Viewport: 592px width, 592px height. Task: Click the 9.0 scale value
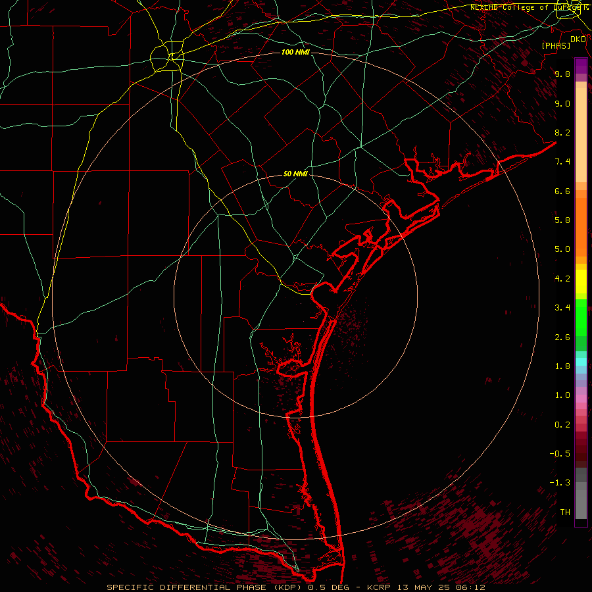pos(562,103)
